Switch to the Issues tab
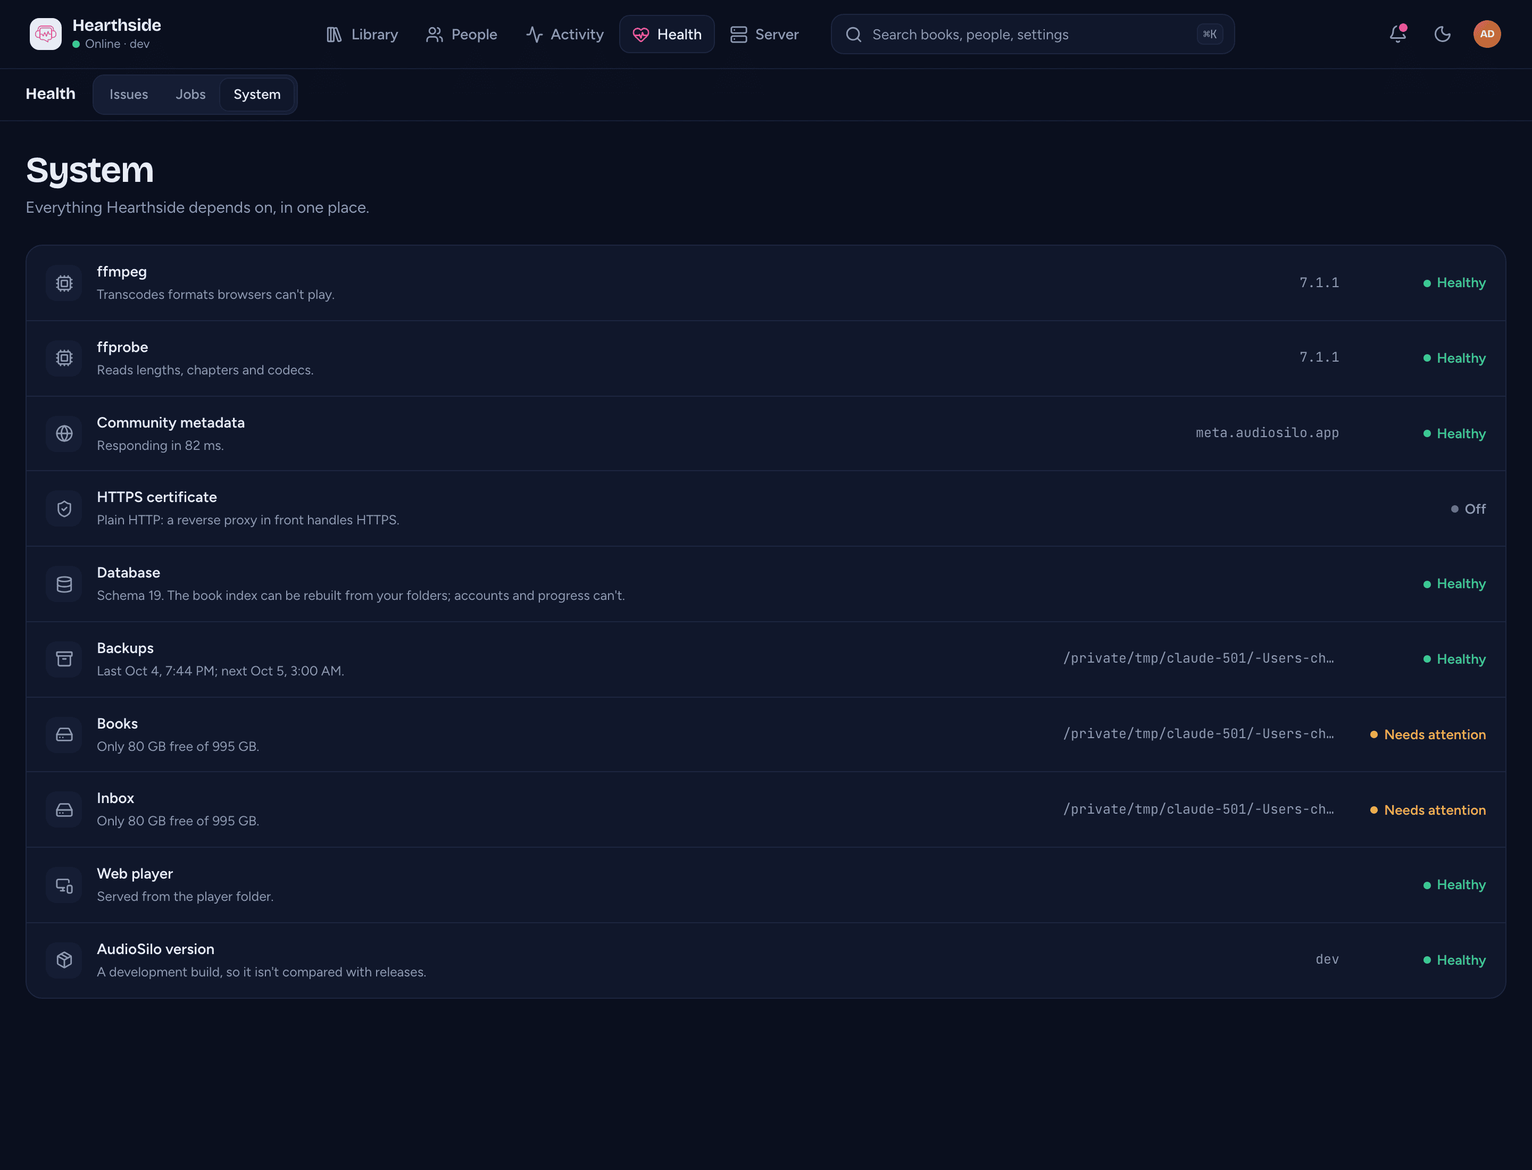Viewport: 1532px width, 1170px height. [x=129, y=95]
